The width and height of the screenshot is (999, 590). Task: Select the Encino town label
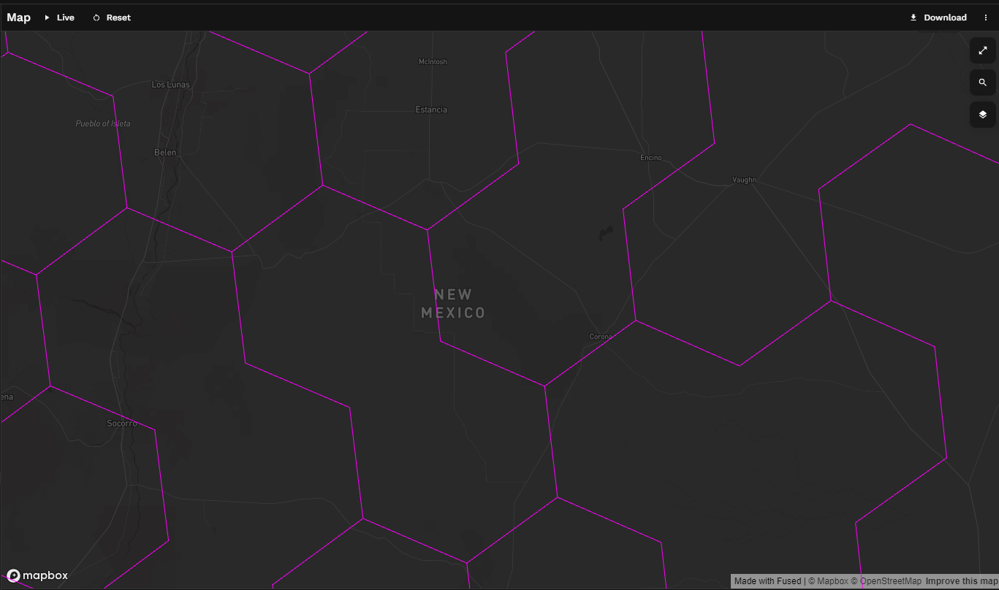[x=651, y=158]
